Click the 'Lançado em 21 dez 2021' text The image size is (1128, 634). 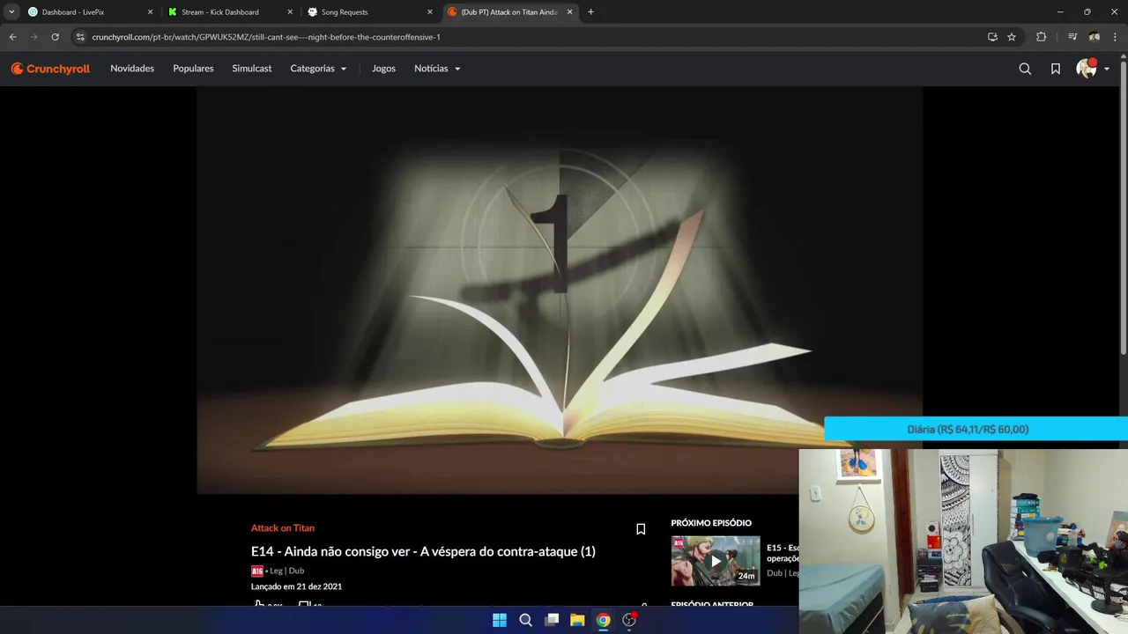(296, 586)
